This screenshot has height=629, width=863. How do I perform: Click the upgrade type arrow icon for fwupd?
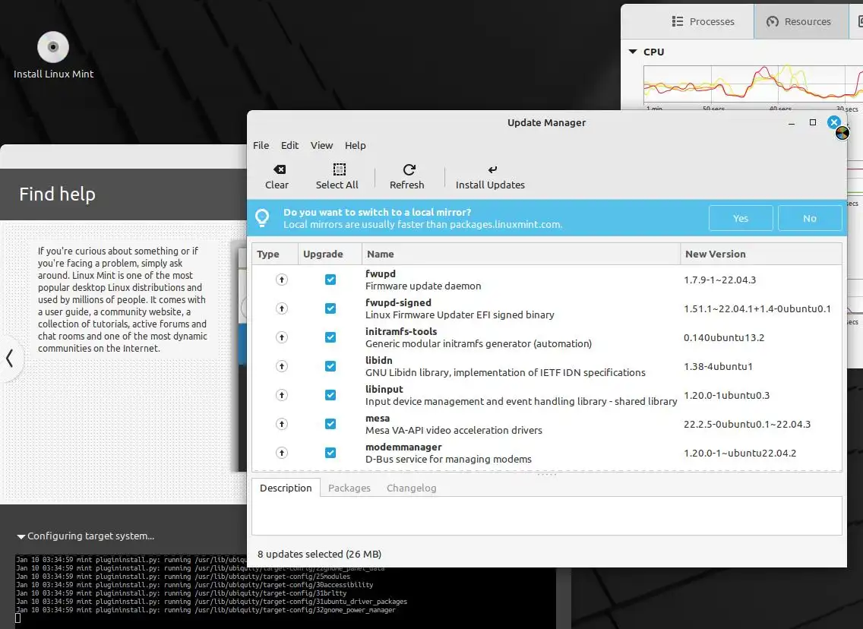282,280
